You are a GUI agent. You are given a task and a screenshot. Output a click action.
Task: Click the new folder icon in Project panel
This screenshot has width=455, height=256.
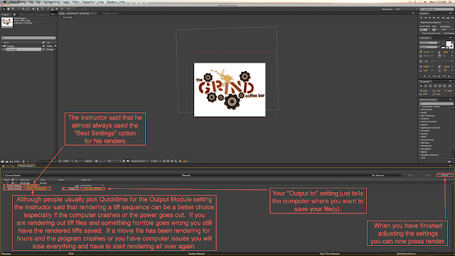(6, 161)
